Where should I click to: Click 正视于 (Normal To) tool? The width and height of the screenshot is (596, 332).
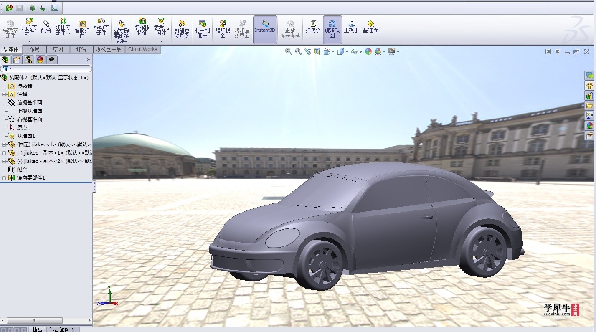point(351,27)
